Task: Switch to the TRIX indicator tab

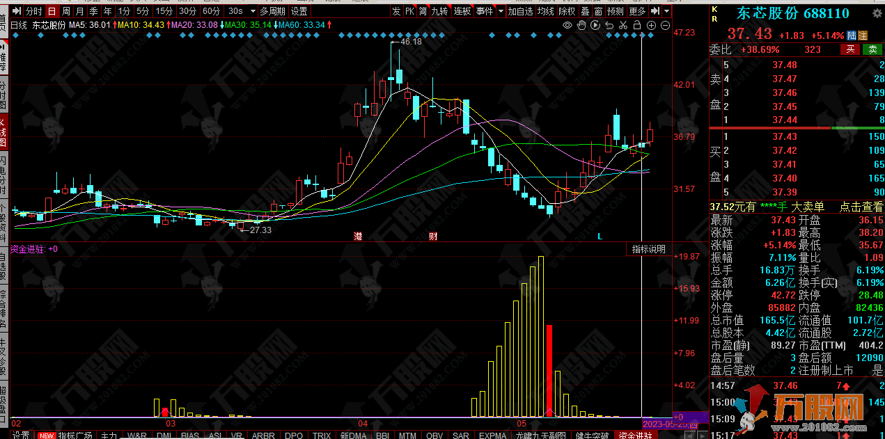Action: tap(322, 436)
